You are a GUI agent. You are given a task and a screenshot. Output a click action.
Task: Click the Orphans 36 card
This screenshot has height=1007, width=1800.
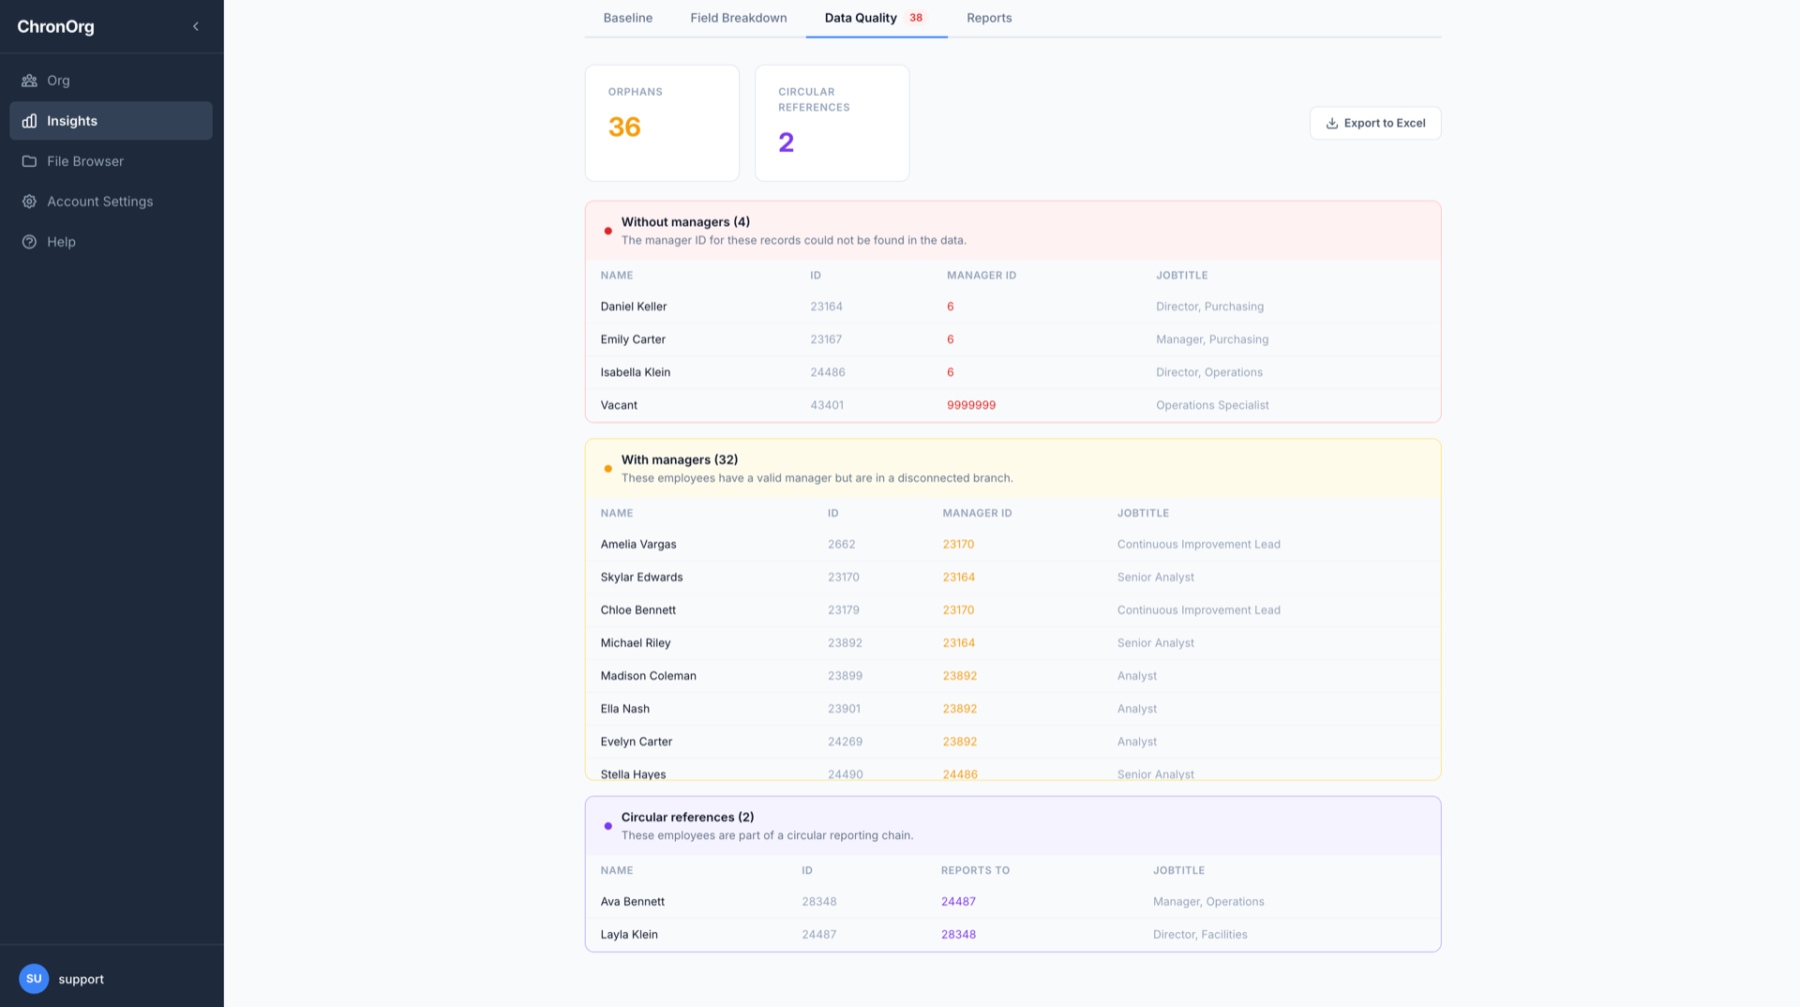click(662, 123)
